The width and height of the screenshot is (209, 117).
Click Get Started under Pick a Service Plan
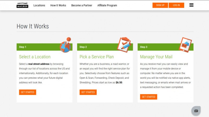pyautogui.click(x=88, y=92)
